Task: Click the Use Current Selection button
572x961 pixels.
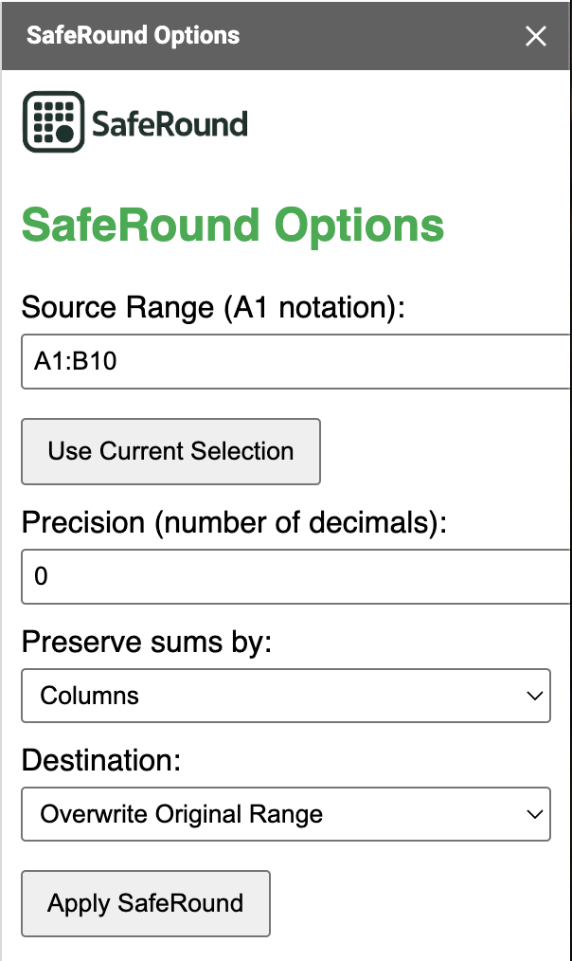Action: (170, 452)
